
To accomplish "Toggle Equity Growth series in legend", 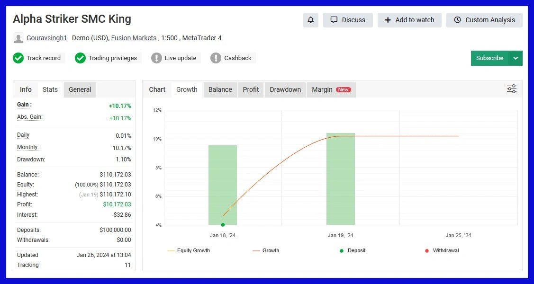I will 189,250.
